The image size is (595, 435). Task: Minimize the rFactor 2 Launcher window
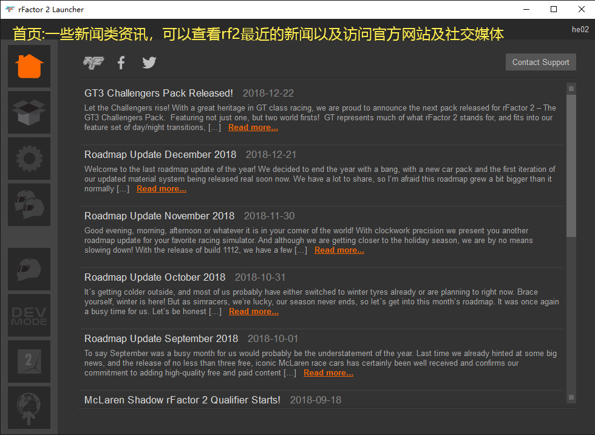click(x=526, y=10)
